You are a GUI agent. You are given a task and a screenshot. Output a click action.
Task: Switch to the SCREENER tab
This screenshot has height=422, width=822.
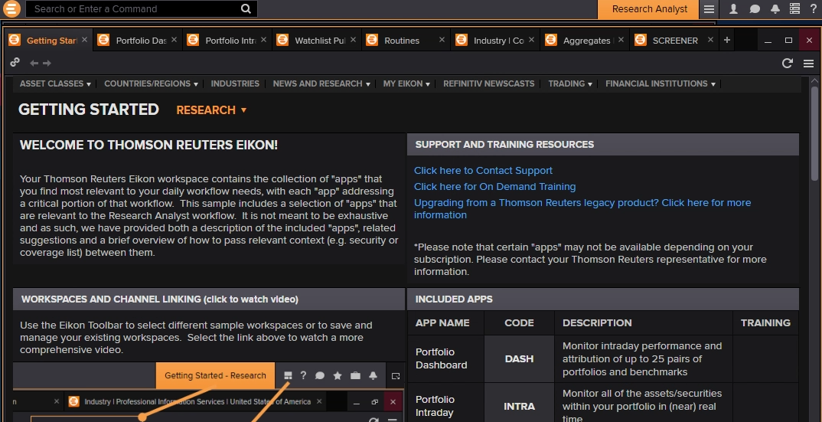[674, 41]
